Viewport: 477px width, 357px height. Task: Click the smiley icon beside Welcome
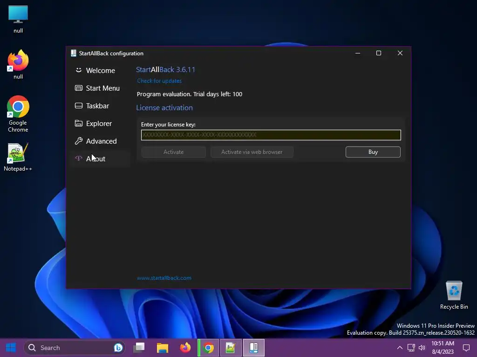(x=78, y=70)
